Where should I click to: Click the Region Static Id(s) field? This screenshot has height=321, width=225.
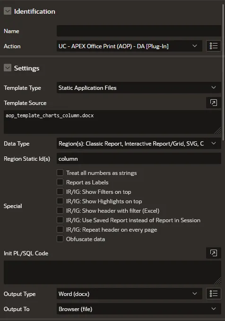tap(139, 159)
